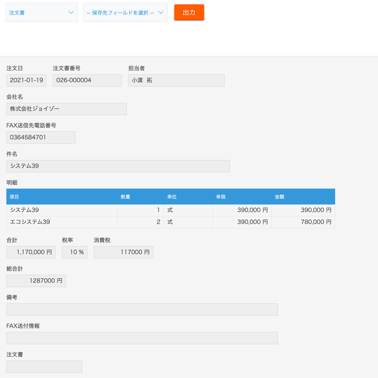Screen dimensions: 378x378
Task: Click the 780,000 円 amount cell
Action: pyautogui.click(x=303, y=222)
